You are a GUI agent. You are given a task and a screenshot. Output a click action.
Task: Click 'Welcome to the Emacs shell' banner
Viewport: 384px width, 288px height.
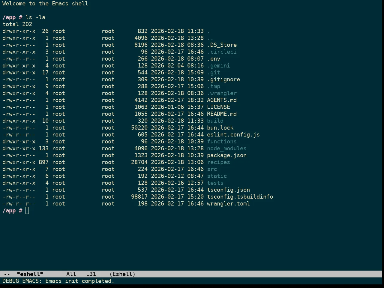coord(45,4)
